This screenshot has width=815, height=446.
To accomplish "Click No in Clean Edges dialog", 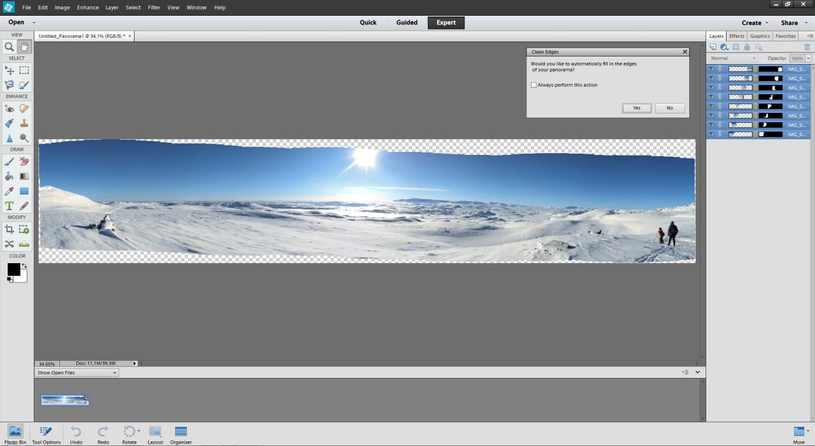I will pyautogui.click(x=670, y=108).
